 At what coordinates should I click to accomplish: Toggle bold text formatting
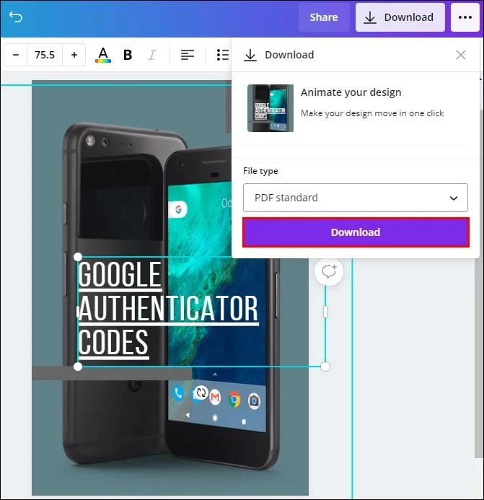[128, 55]
